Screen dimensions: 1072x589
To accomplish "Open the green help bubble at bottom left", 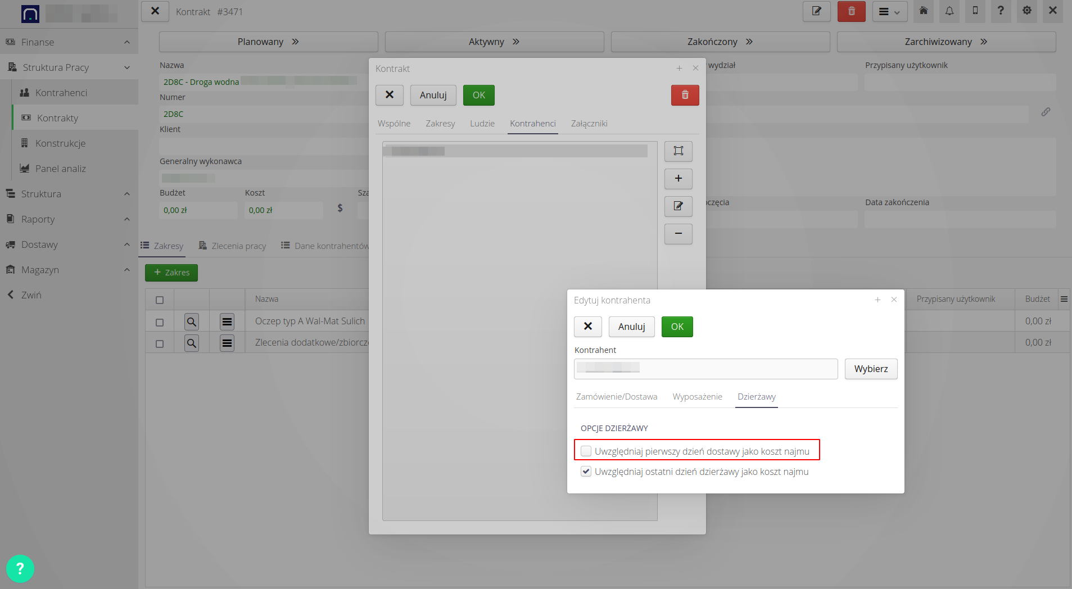I will click(20, 569).
